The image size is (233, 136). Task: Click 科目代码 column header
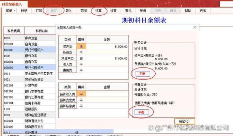[x=14, y=31]
